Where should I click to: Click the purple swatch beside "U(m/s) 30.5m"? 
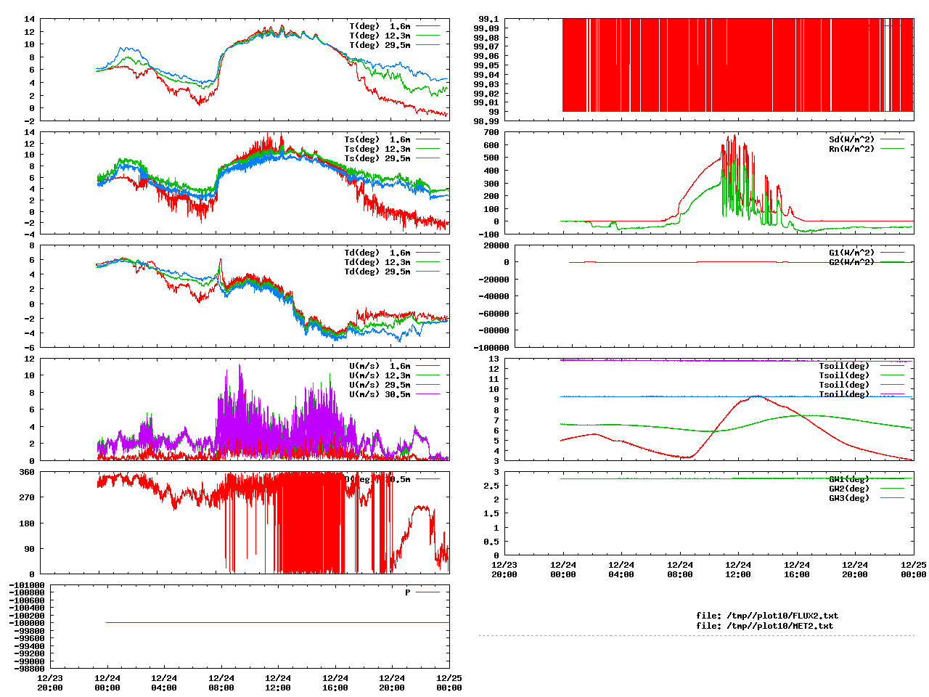click(x=427, y=394)
